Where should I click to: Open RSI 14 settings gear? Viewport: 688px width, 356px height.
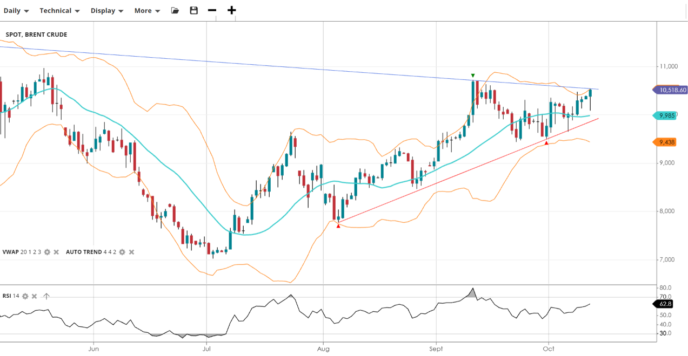coord(25,296)
